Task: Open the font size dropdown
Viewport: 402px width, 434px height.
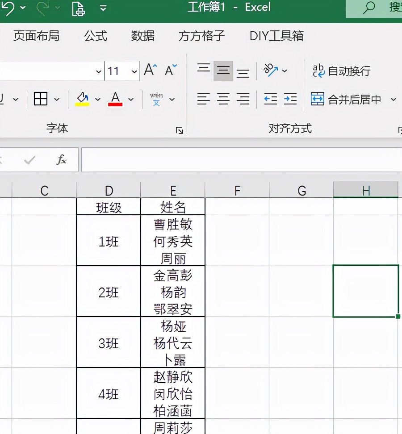Action: [134, 71]
